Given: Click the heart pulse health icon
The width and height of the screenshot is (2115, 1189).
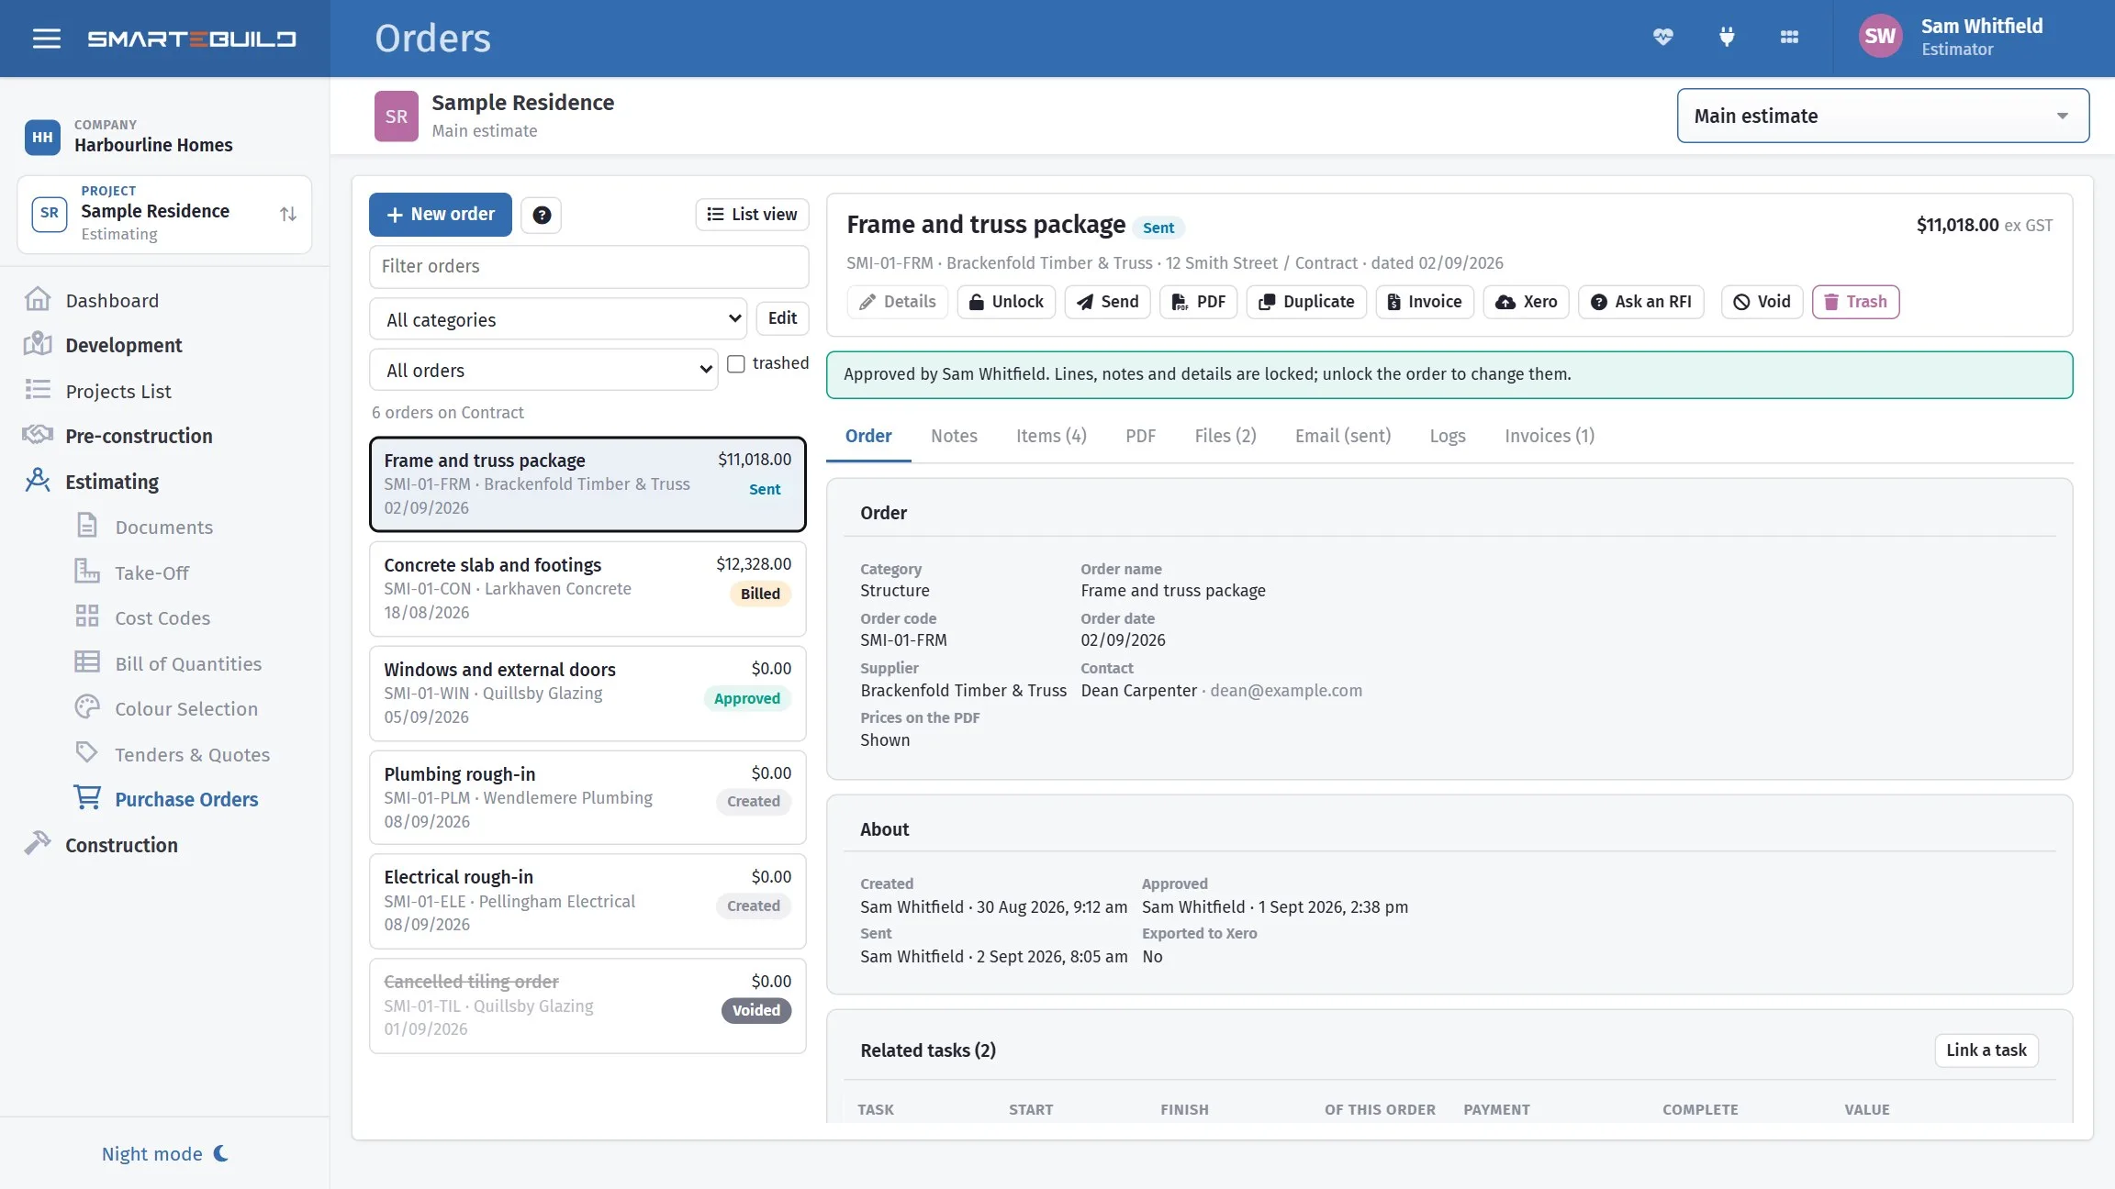Looking at the screenshot, I should click(1663, 38).
